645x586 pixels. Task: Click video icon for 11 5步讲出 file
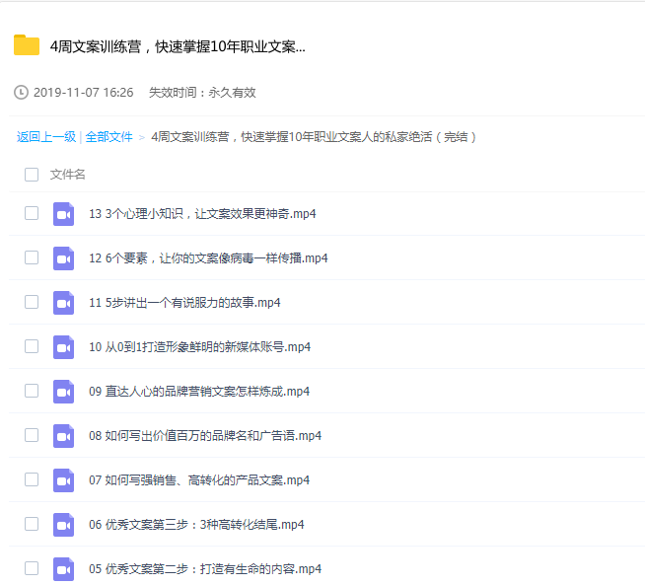[x=63, y=303]
